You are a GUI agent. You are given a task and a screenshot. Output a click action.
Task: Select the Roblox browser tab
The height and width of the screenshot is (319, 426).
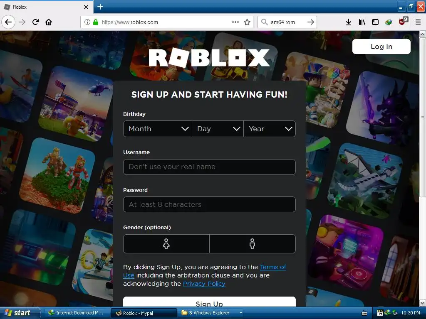[x=46, y=7]
